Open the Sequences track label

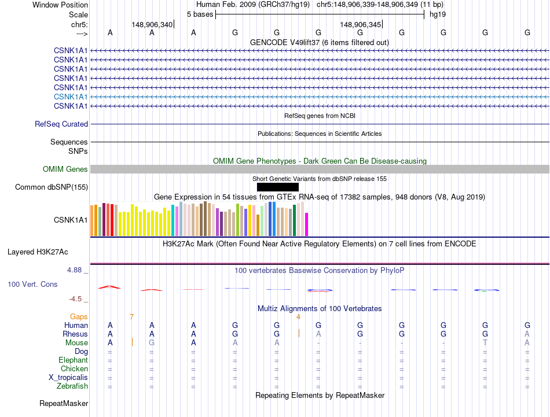pos(69,142)
